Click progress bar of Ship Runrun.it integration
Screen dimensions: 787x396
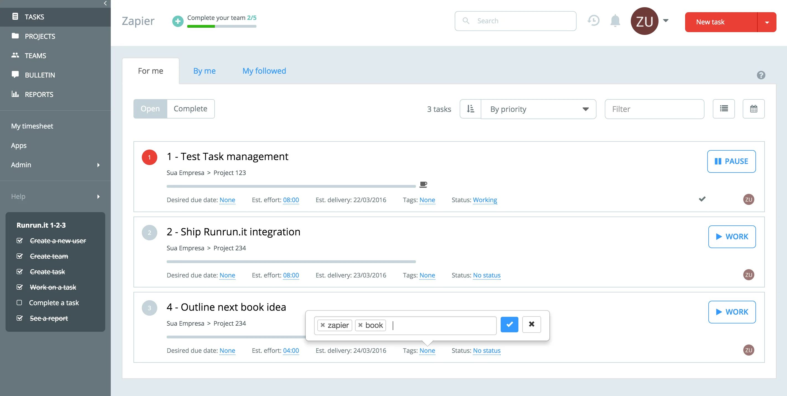(291, 262)
